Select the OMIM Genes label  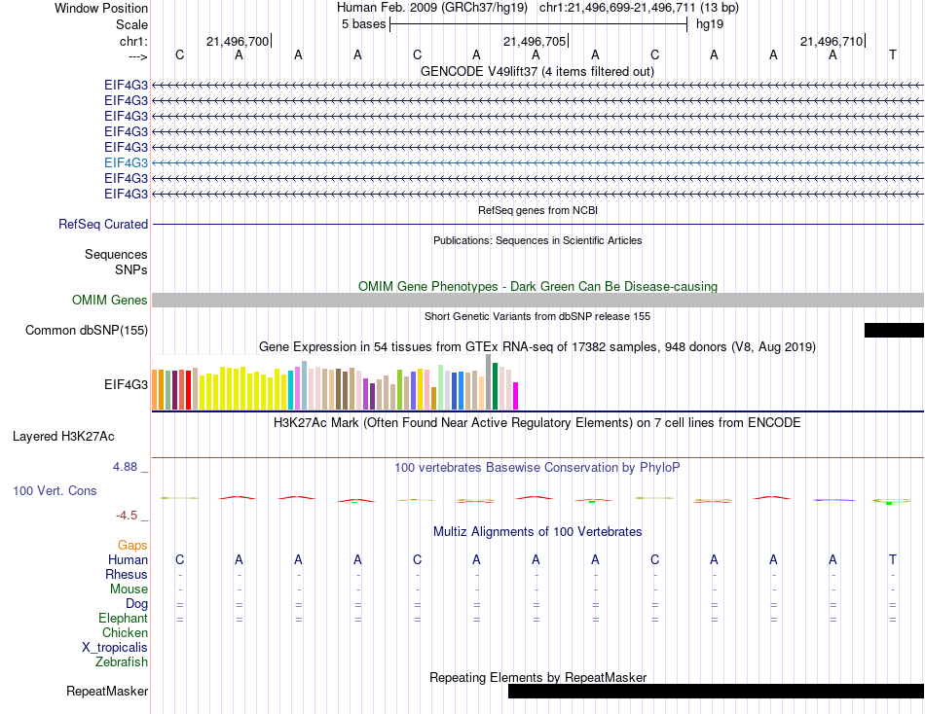109,301
